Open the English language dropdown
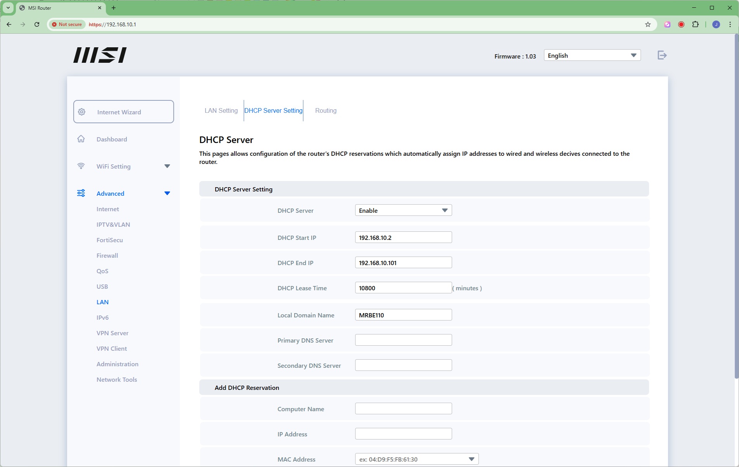739x467 pixels. tap(592, 55)
